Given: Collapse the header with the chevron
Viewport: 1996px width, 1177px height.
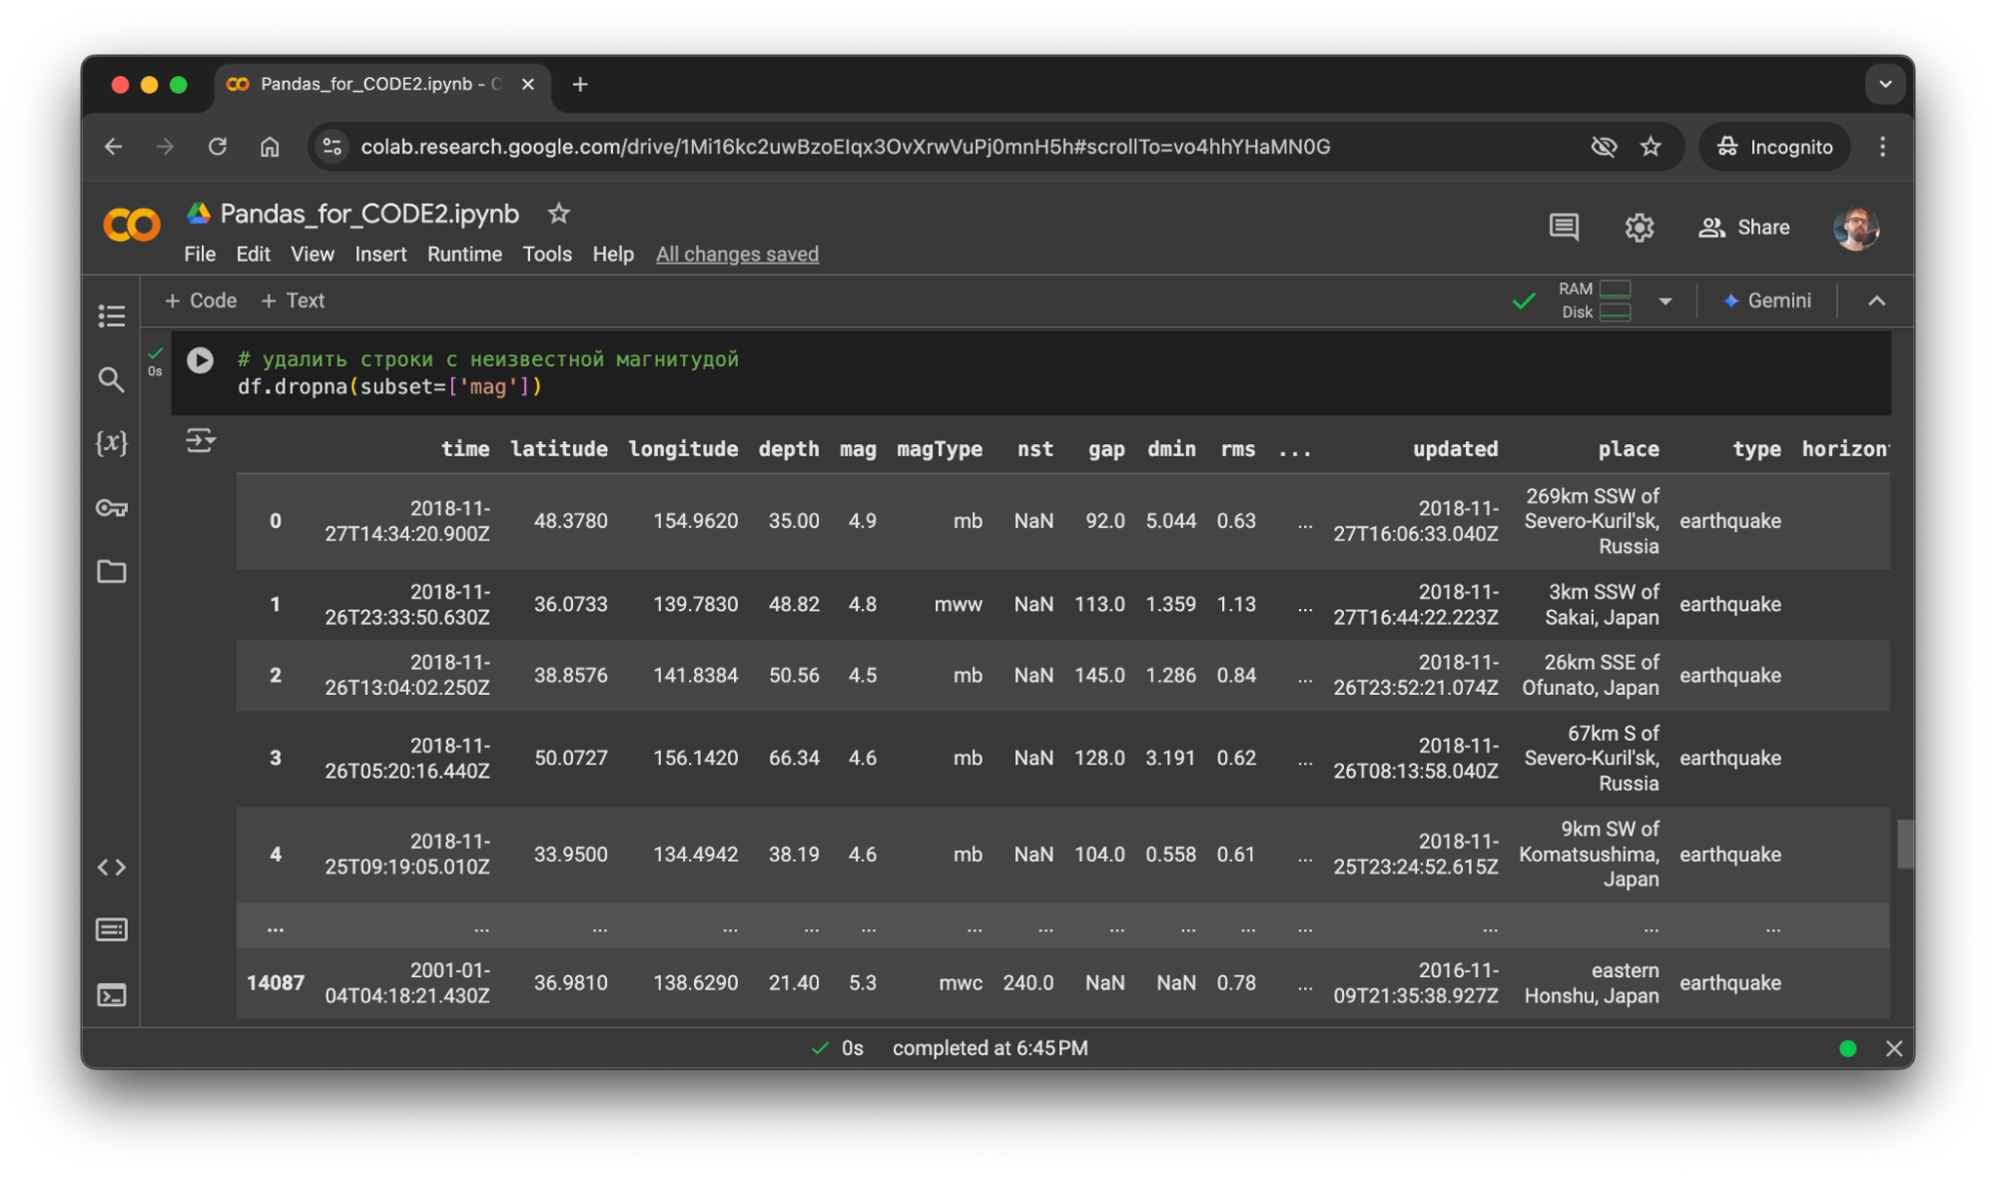Looking at the screenshot, I should click(x=1876, y=300).
